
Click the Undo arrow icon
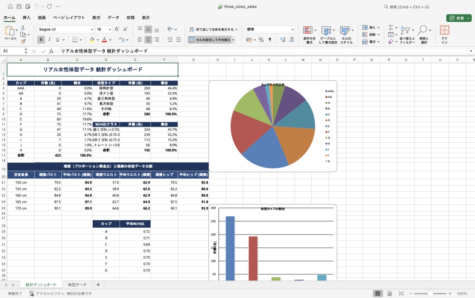pyautogui.click(x=37, y=6)
